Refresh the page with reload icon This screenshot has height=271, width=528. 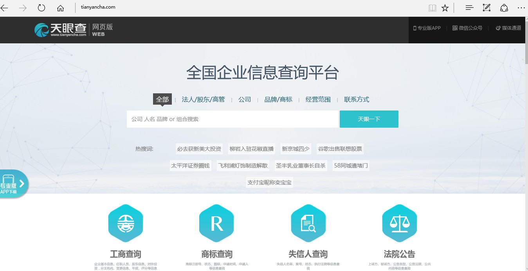41,8
